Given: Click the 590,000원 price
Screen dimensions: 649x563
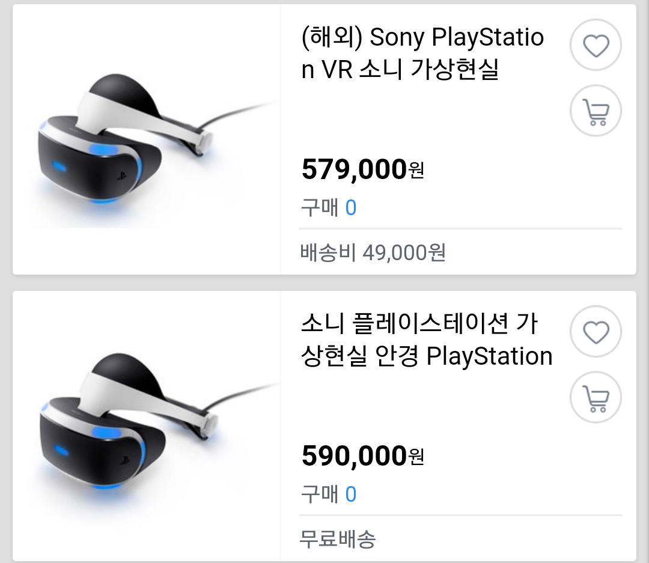Looking at the screenshot, I should tap(355, 457).
